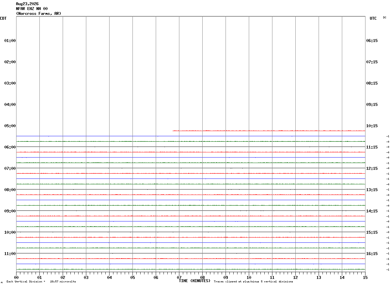The width and height of the screenshot is (391, 286).
Task: Select the 11:00 CDT row label
Action: tap(10, 254)
